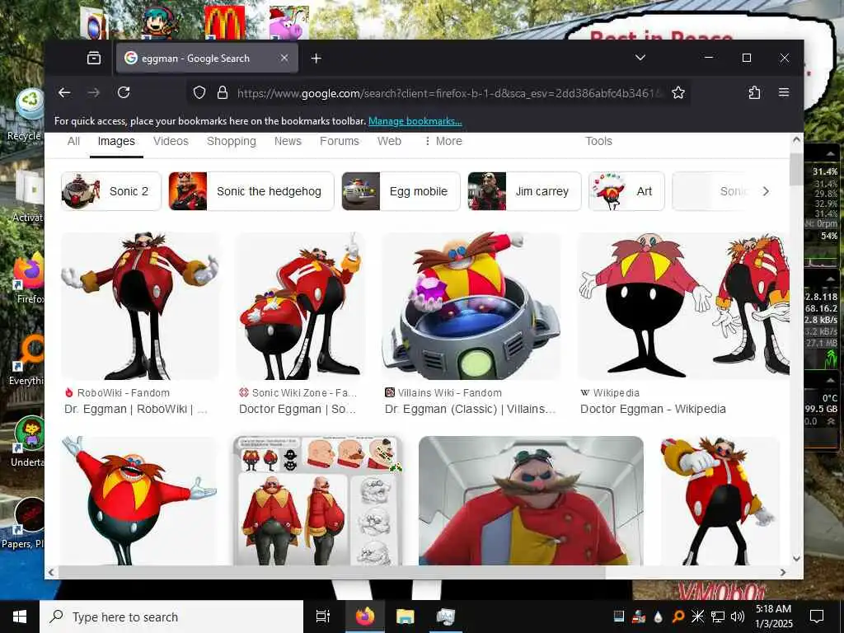Expand the list all tabs chevron
Viewport: 844px width, 633px height.
click(x=640, y=58)
